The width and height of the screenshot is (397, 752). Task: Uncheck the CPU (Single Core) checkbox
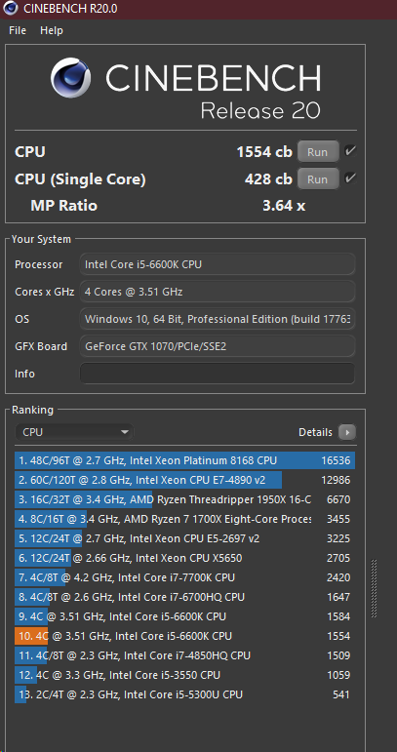pos(350,178)
